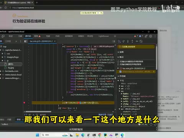Open File Explorer from taskbar

click(77, 135)
